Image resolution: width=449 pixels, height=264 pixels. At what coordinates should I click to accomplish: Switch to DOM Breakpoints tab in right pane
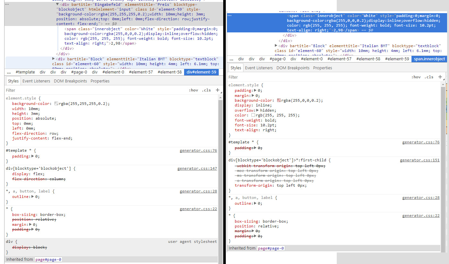(x=293, y=68)
